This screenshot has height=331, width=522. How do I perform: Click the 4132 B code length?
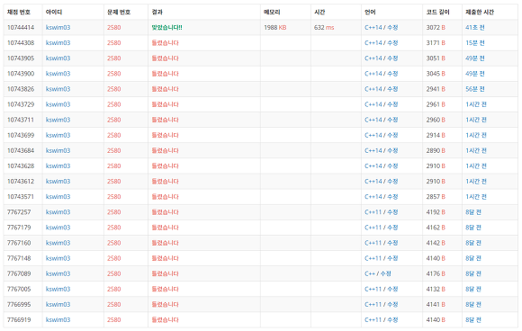click(x=436, y=289)
